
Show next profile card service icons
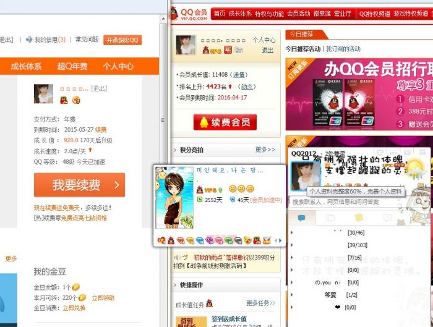coord(281,240)
